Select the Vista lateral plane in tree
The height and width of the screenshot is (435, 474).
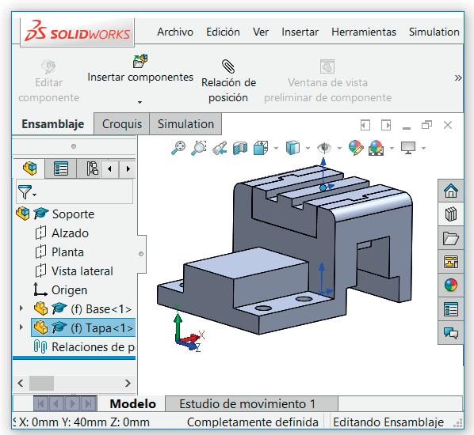pyautogui.click(x=82, y=271)
